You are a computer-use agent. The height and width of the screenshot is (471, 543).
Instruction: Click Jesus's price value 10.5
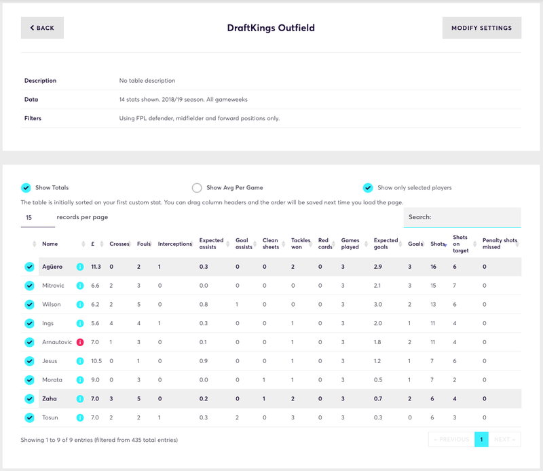pyautogui.click(x=96, y=361)
